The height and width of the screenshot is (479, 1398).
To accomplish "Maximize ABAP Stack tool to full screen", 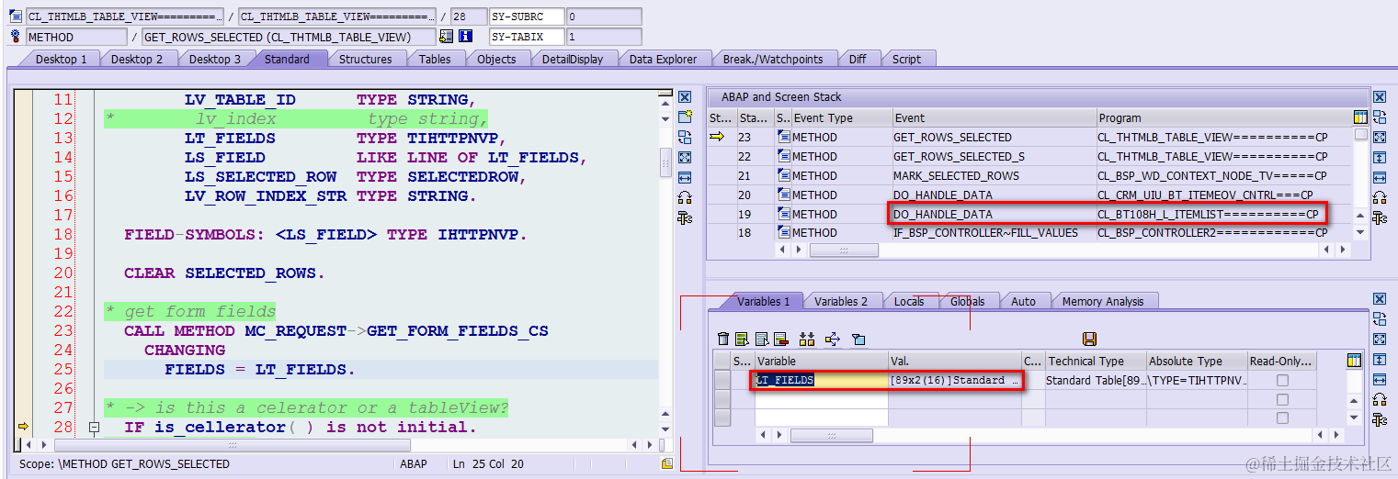I will (x=1379, y=138).
